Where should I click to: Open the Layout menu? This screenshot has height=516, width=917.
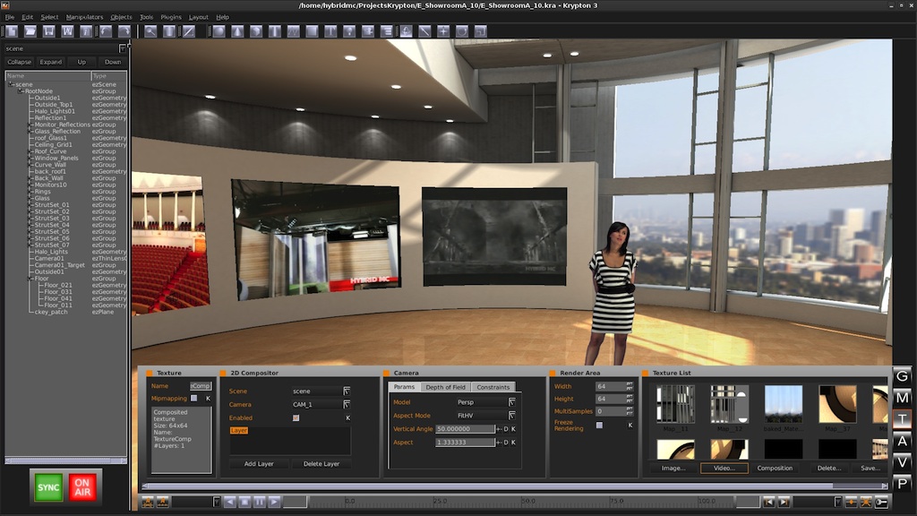tap(198, 17)
